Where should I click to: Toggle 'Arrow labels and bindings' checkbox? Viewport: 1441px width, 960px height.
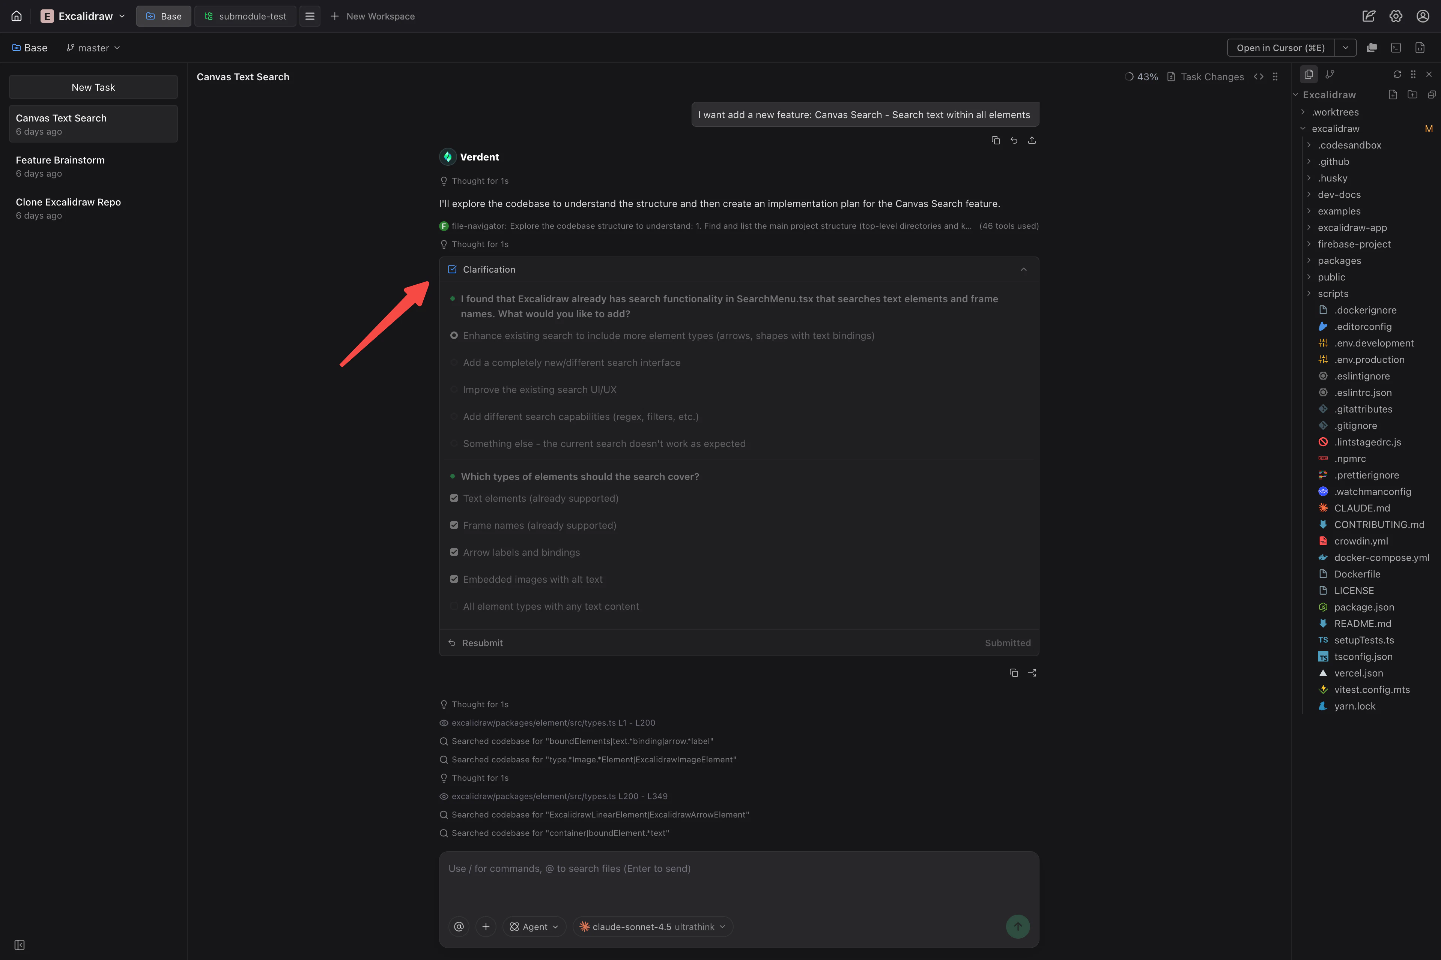click(454, 552)
